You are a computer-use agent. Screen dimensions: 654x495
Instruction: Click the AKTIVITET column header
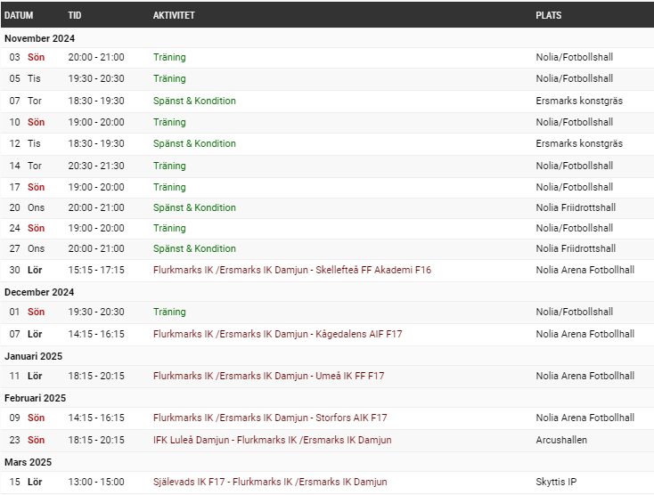pyautogui.click(x=174, y=15)
